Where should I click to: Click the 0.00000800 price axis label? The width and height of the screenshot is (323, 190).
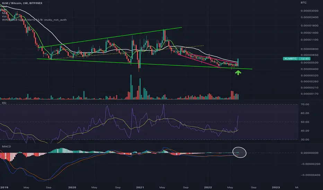coord(309,49)
